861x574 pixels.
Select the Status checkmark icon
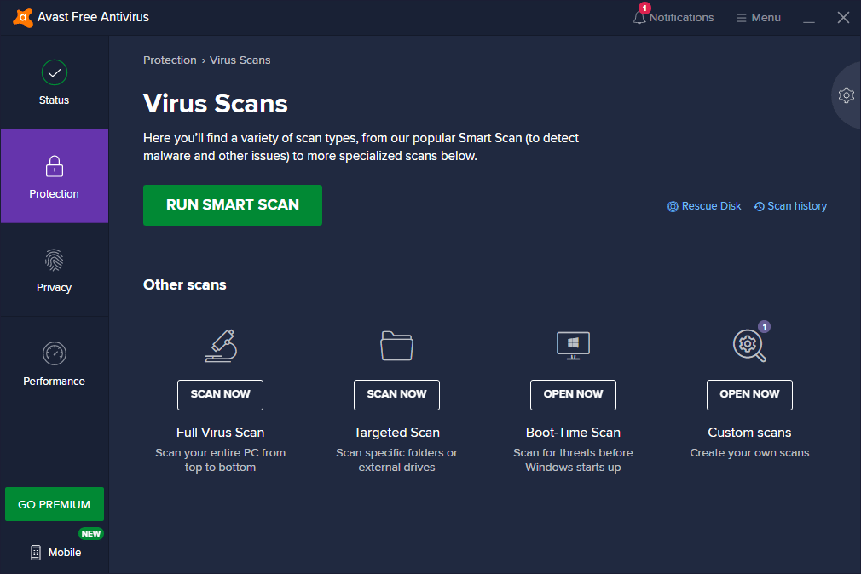[54, 72]
